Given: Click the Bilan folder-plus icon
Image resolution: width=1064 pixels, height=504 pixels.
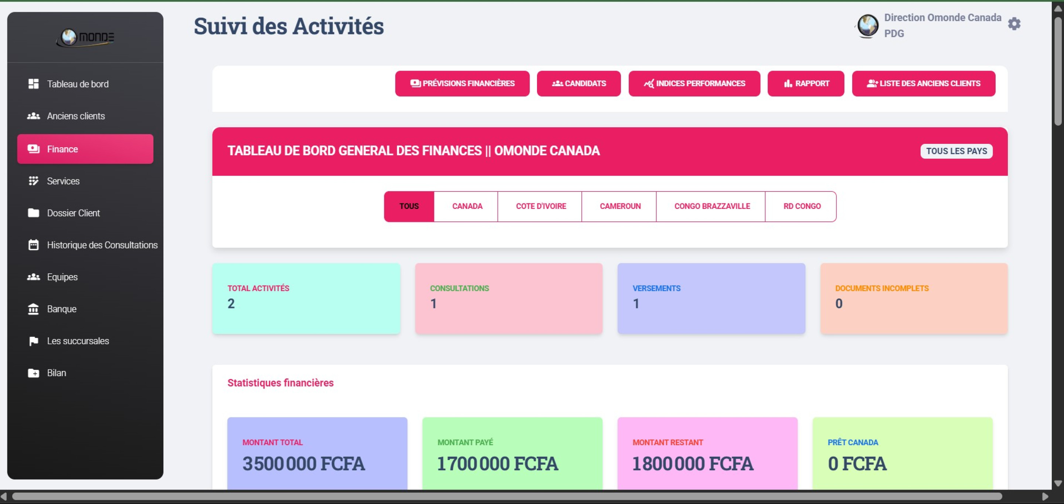Looking at the screenshot, I should 34,373.
